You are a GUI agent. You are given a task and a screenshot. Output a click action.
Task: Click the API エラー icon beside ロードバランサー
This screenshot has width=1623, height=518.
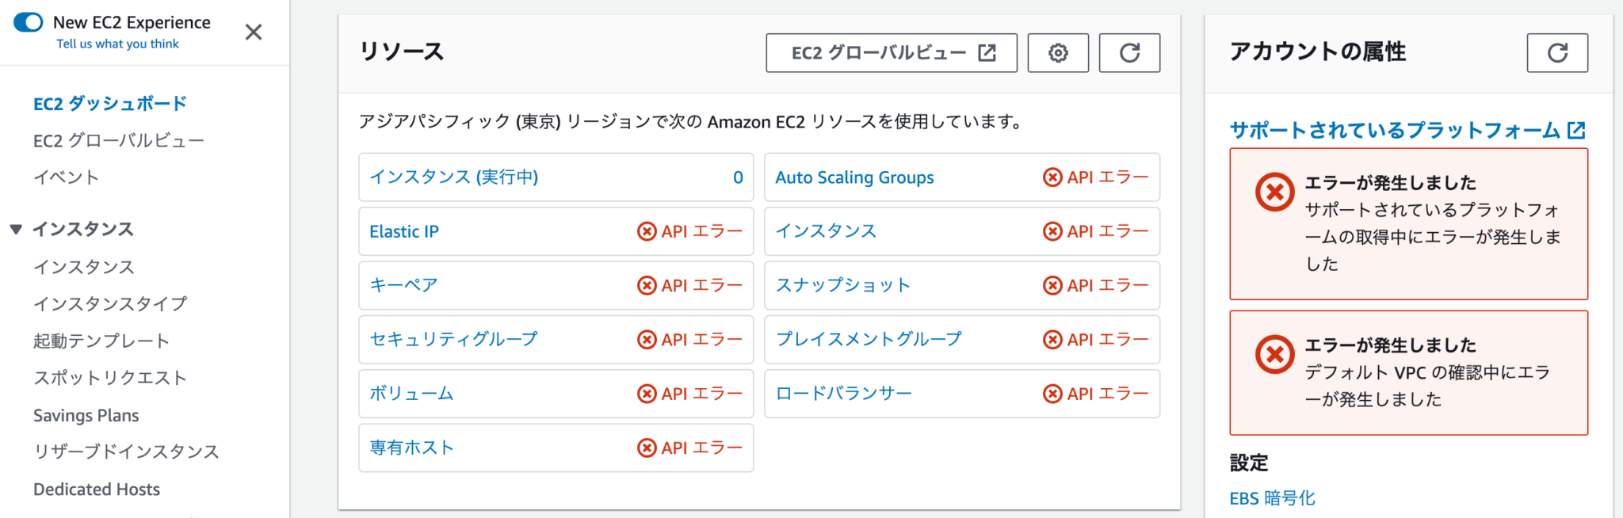click(1052, 394)
